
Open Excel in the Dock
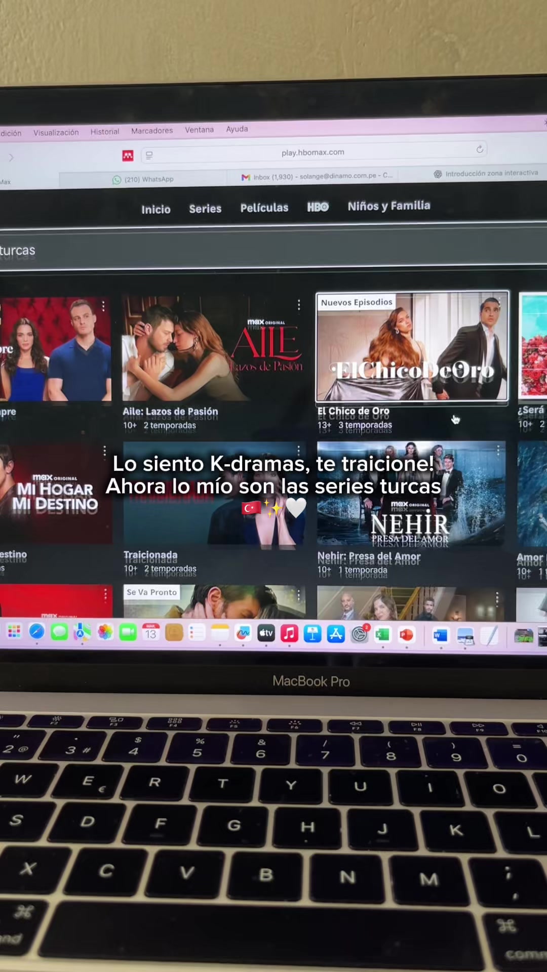tap(383, 634)
